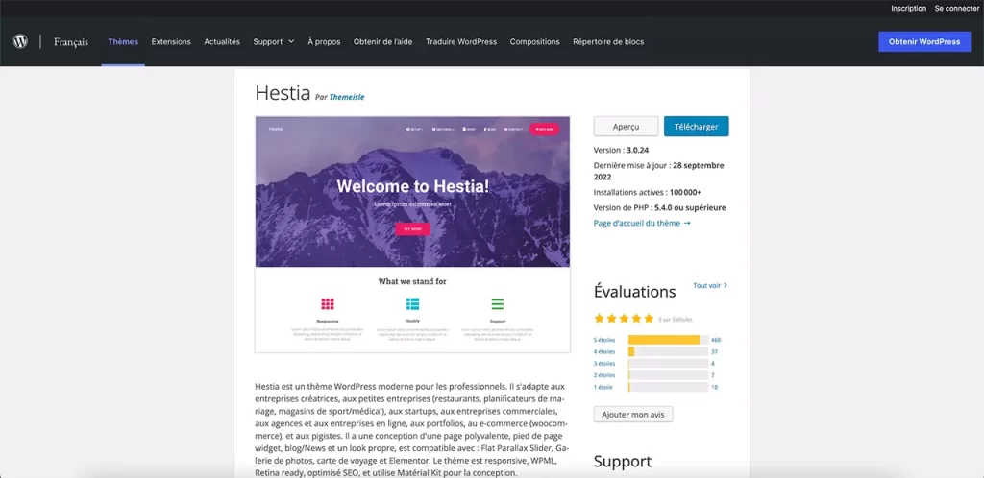Viewport: 984px width, 478px height.
Task: Click the pink Responsive grid icon in preview
Action: 328,304
